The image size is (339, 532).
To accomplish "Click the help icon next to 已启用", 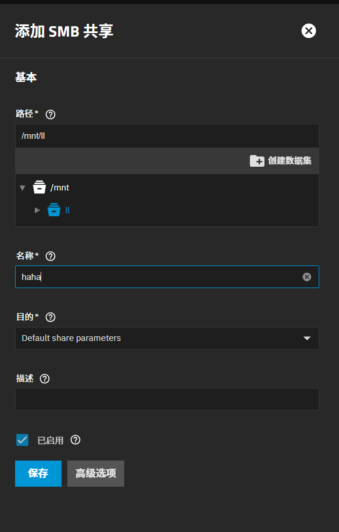I will (75, 440).
